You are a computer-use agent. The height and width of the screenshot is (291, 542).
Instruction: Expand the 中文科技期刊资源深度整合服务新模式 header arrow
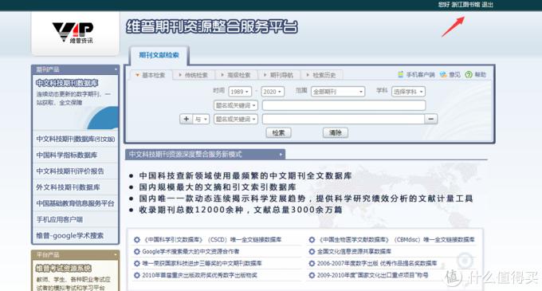tap(281, 155)
